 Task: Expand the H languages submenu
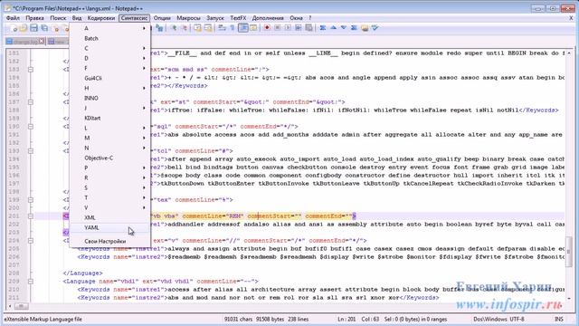pos(109,89)
